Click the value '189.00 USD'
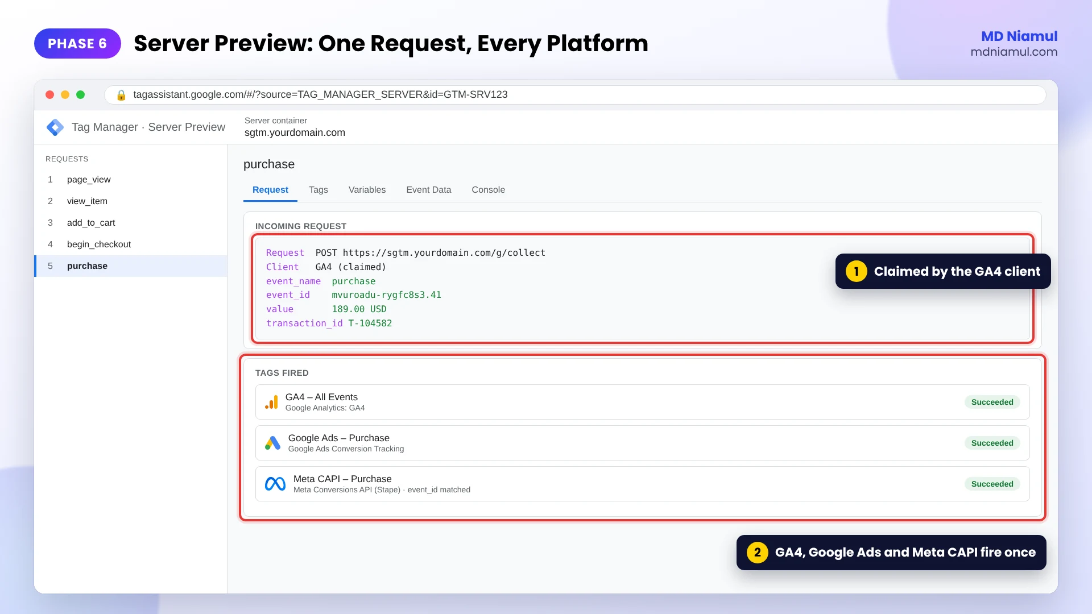 (359, 309)
